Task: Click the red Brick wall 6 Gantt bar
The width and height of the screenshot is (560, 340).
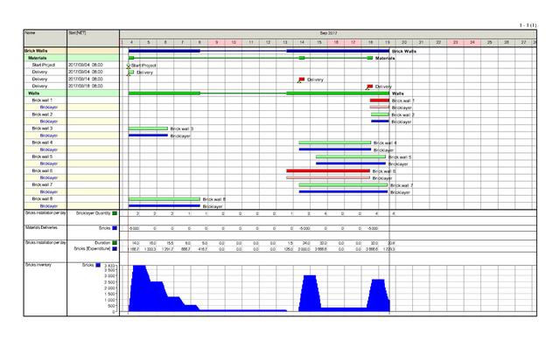Action: 328,171
